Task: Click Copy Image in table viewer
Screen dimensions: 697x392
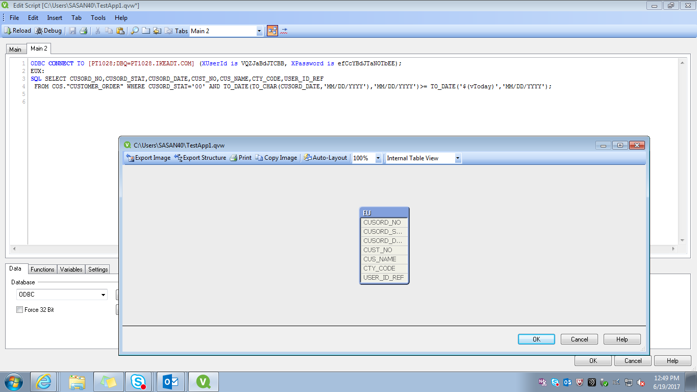Action: [x=276, y=158]
